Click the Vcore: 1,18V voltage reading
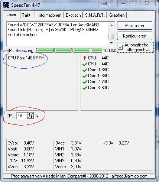Viewport: 159px width, 182px height. point(21,155)
